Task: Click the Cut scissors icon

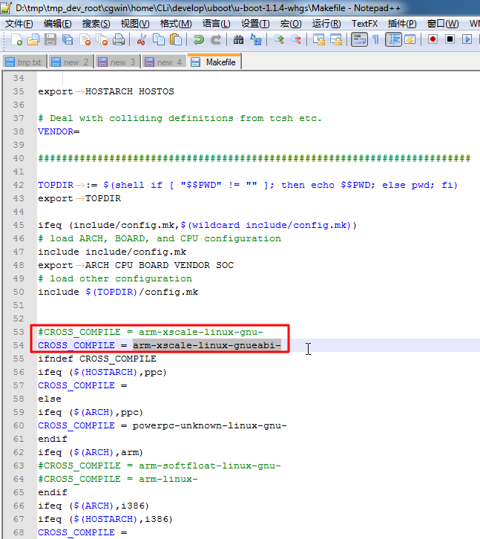Action: click(x=141, y=39)
